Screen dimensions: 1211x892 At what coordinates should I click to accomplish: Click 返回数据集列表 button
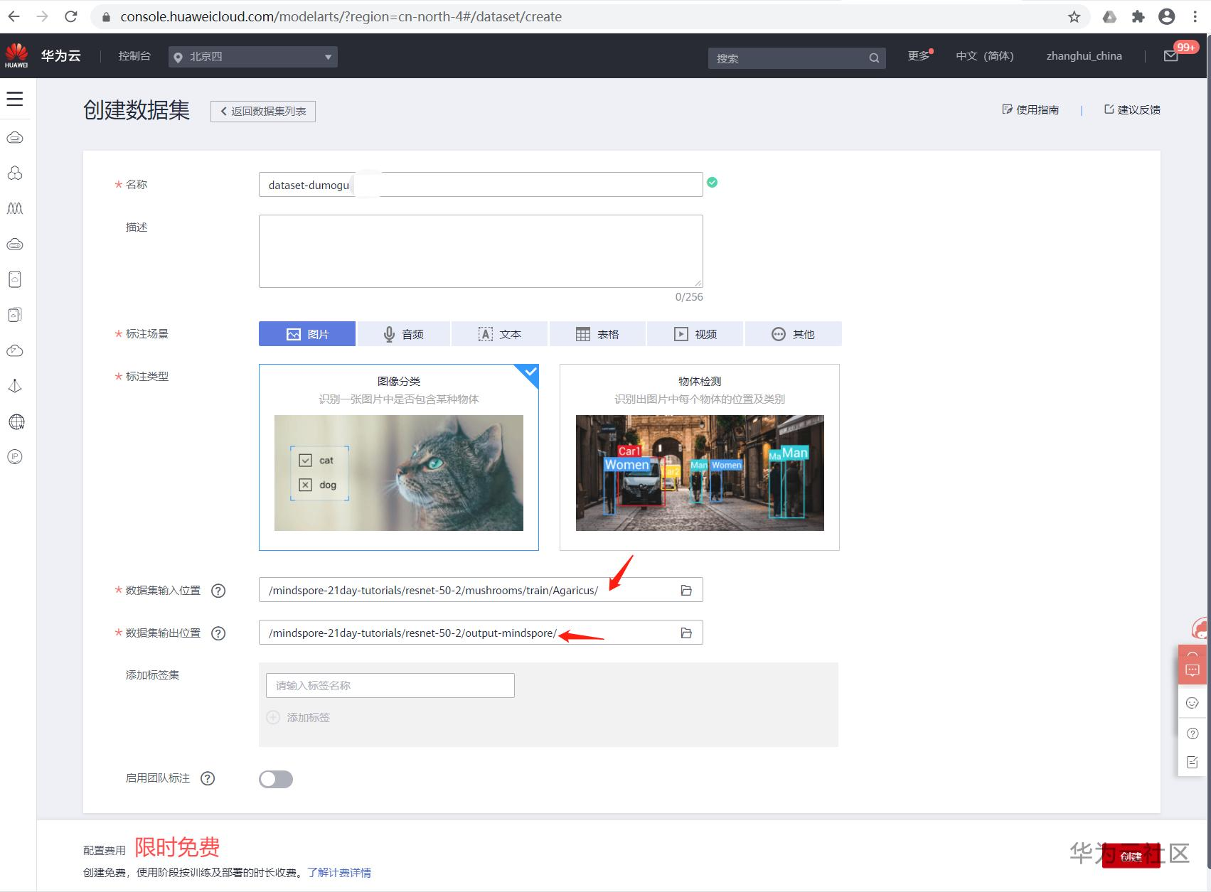tap(262, 111)
